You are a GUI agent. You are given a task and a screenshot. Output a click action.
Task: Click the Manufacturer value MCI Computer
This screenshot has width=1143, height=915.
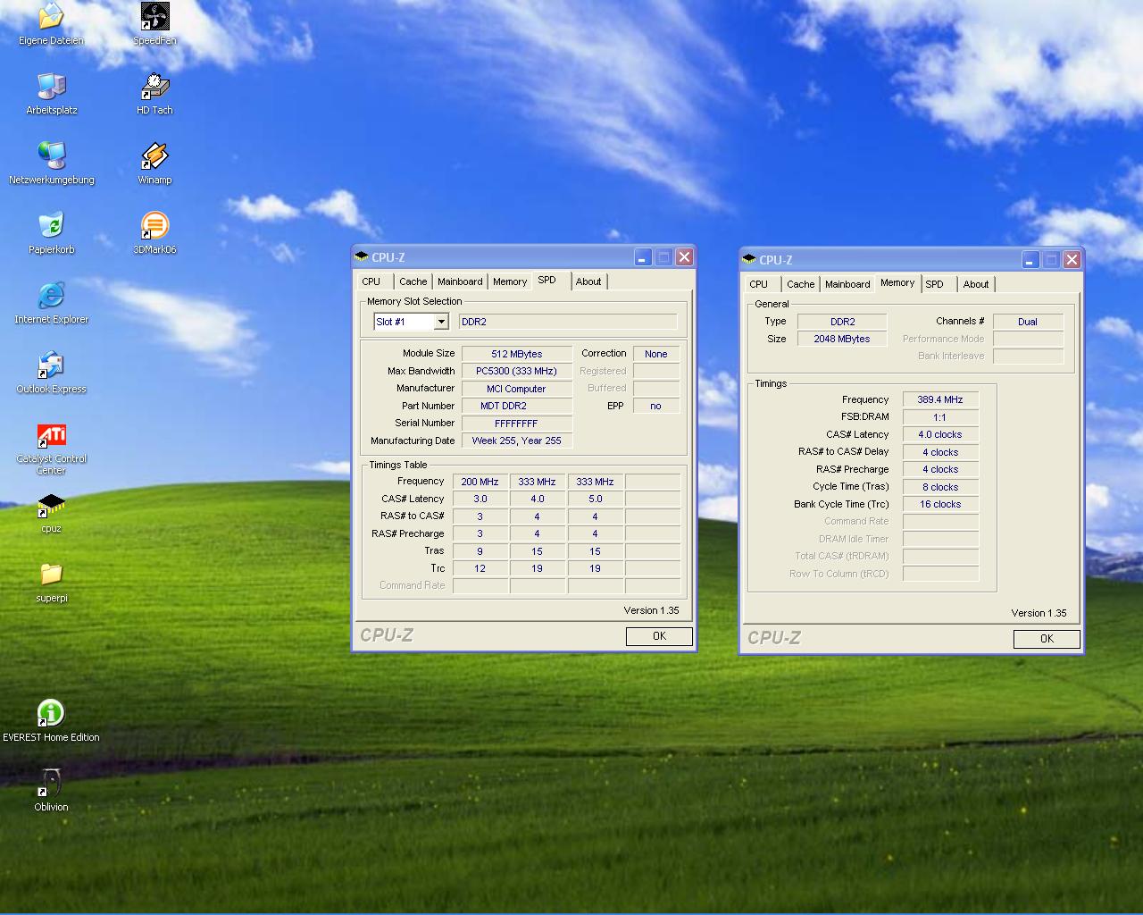coord(517,389)
